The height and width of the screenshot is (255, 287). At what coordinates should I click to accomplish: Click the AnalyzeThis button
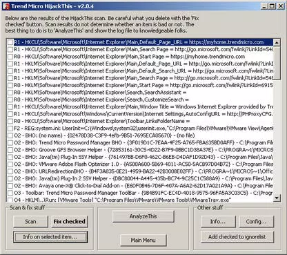(143, 216)
